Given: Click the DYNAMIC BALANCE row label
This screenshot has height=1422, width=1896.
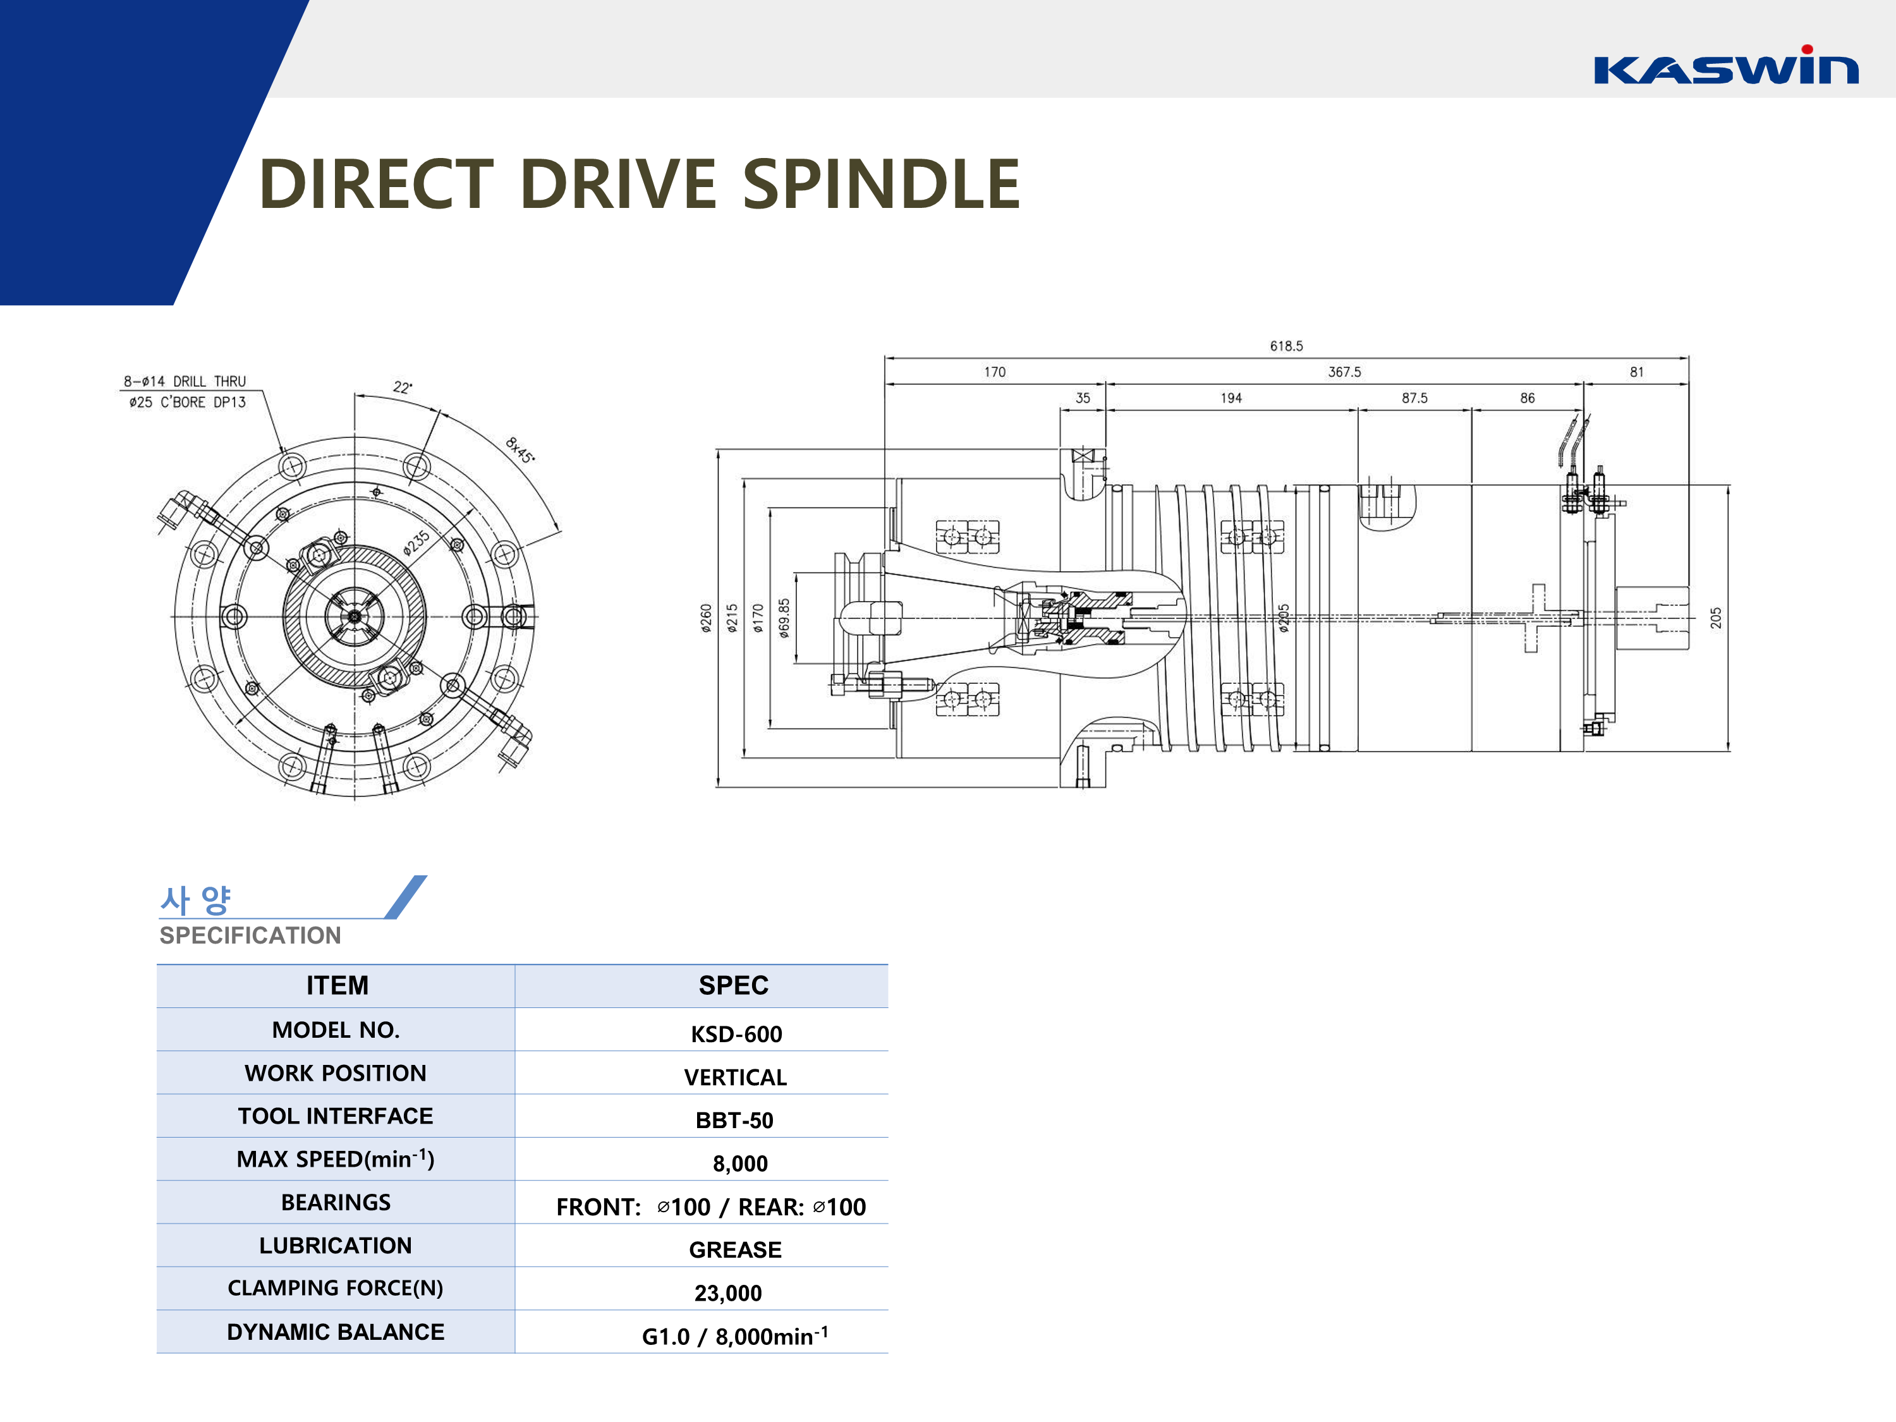Looking at the screenshot, I should (x=335, y=1332).
